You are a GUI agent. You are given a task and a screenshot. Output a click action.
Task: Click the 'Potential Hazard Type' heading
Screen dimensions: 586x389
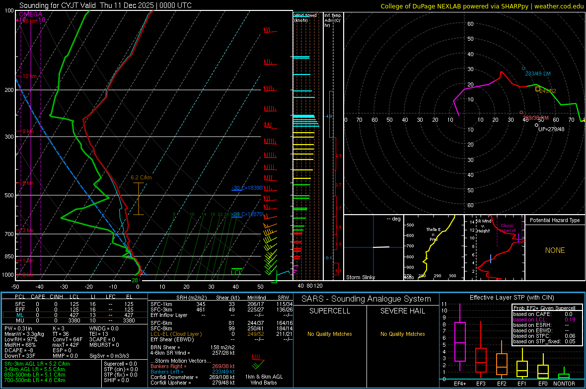pos(555,220)
